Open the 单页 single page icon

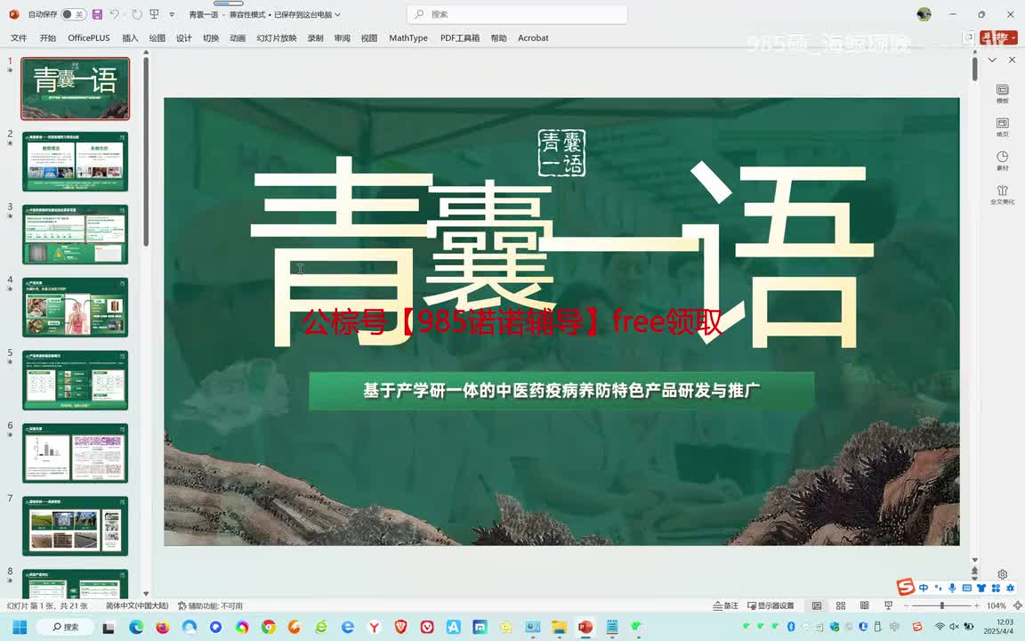coord(1002,127)
